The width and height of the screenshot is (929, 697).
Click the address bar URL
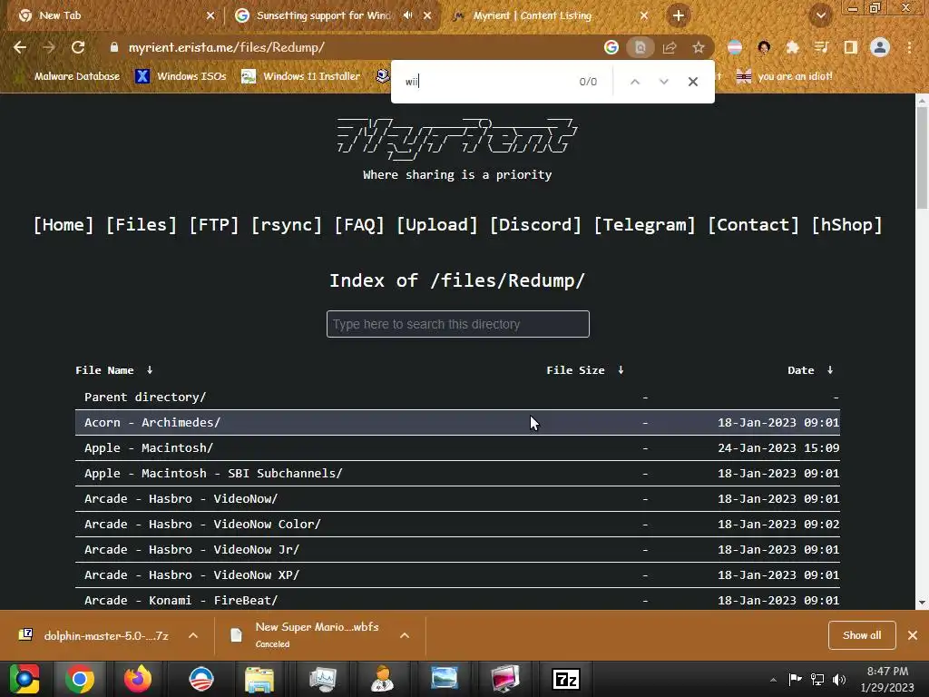226,47
